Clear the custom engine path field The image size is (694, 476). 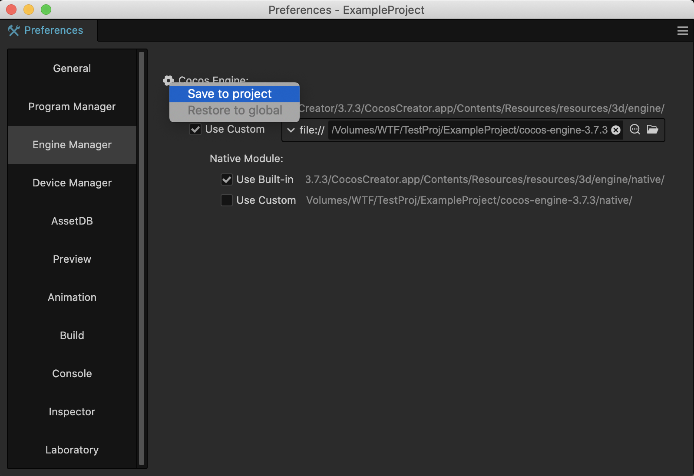616,130
